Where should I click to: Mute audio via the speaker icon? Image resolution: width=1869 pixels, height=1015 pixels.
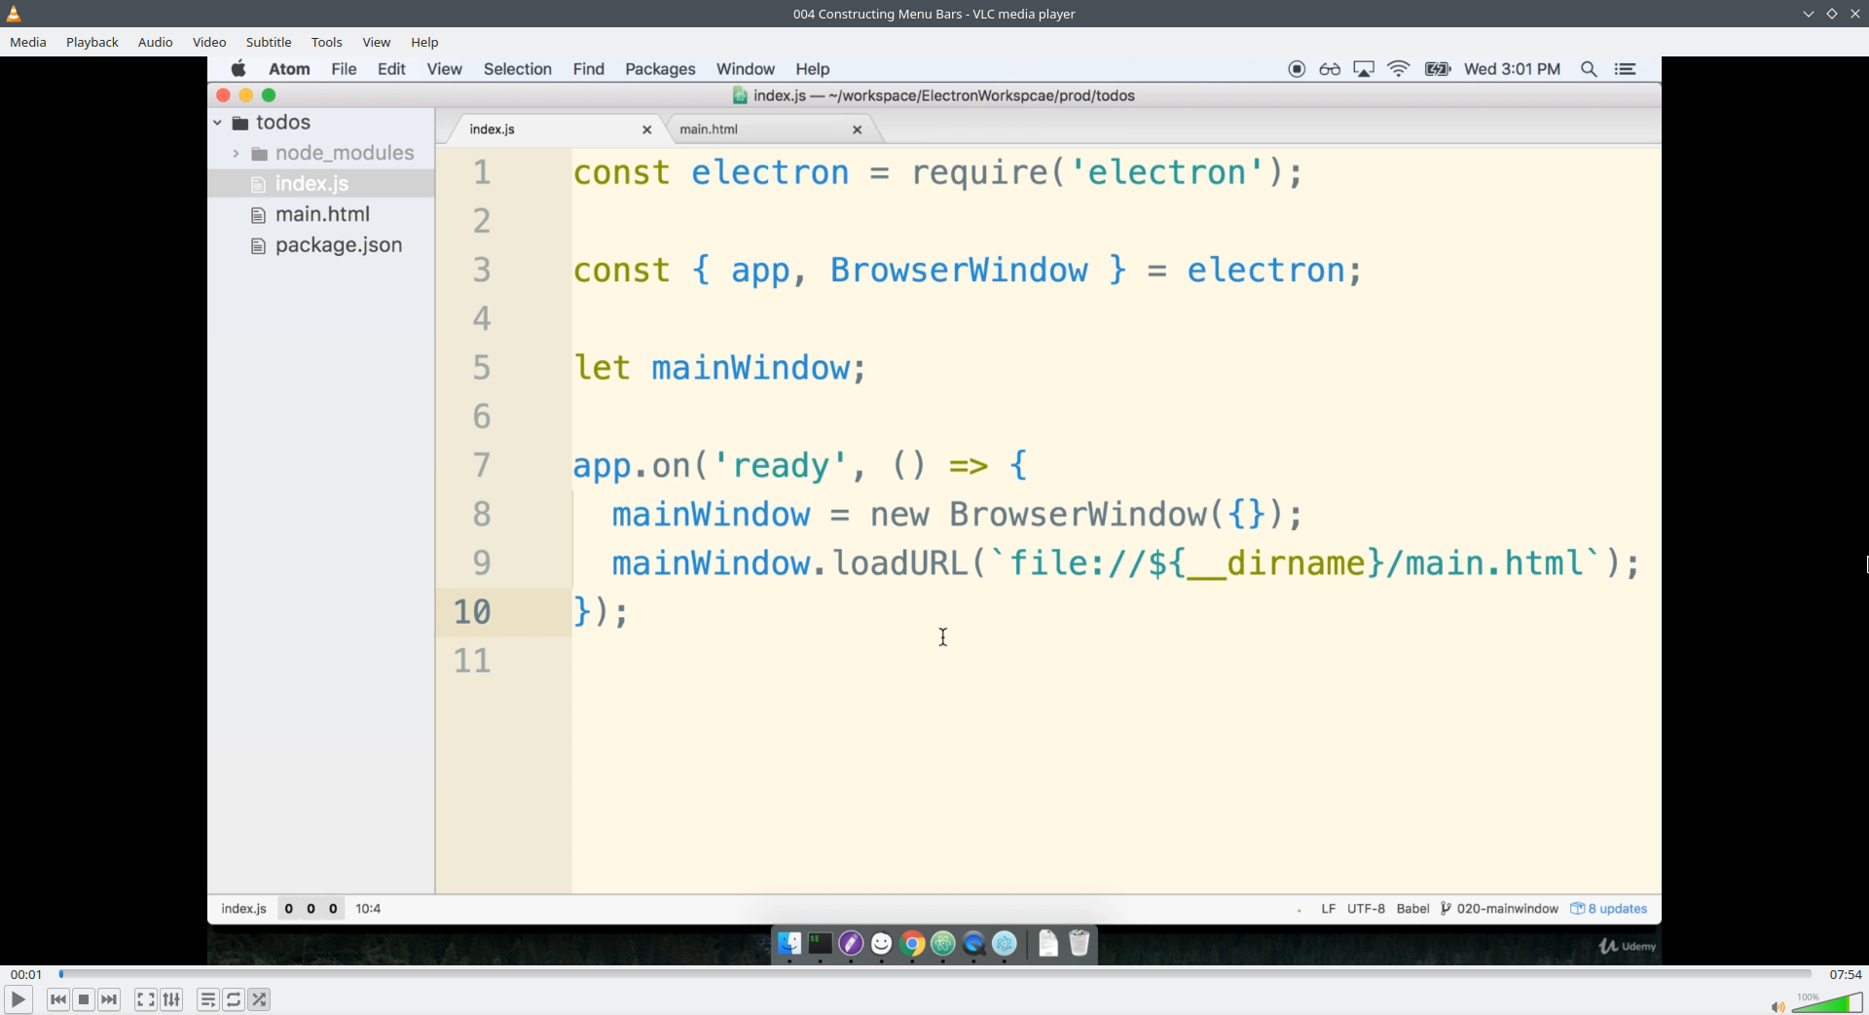[x=1777, y=1006]
